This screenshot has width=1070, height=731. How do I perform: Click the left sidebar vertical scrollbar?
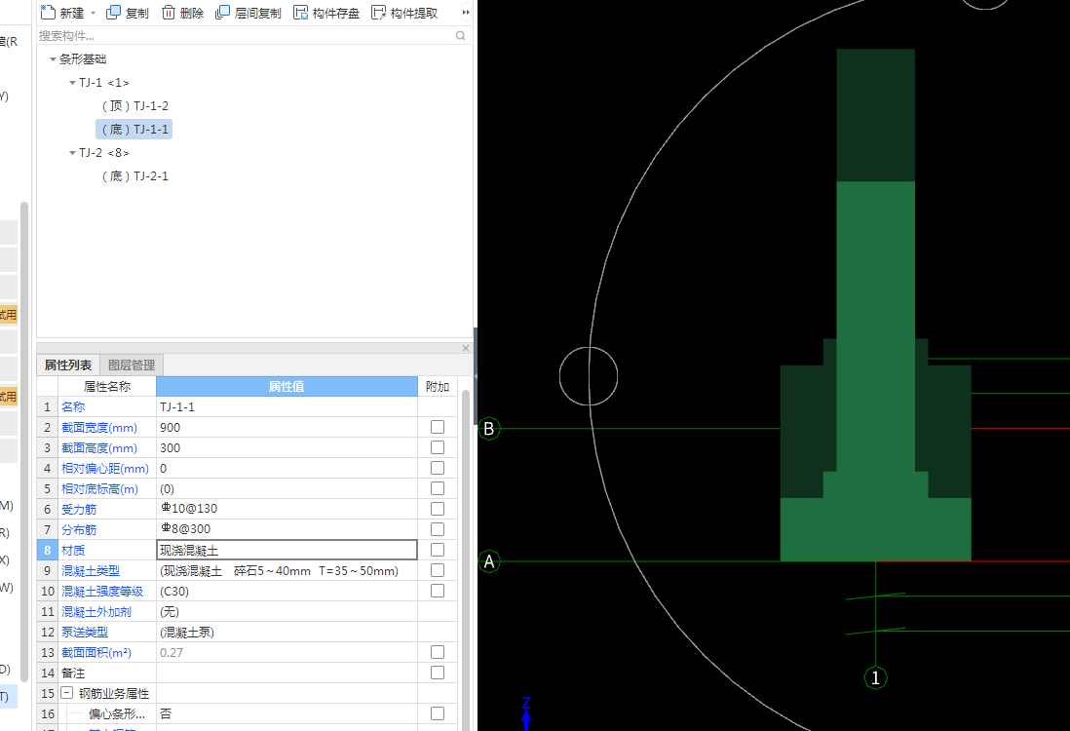pos(24,442)
